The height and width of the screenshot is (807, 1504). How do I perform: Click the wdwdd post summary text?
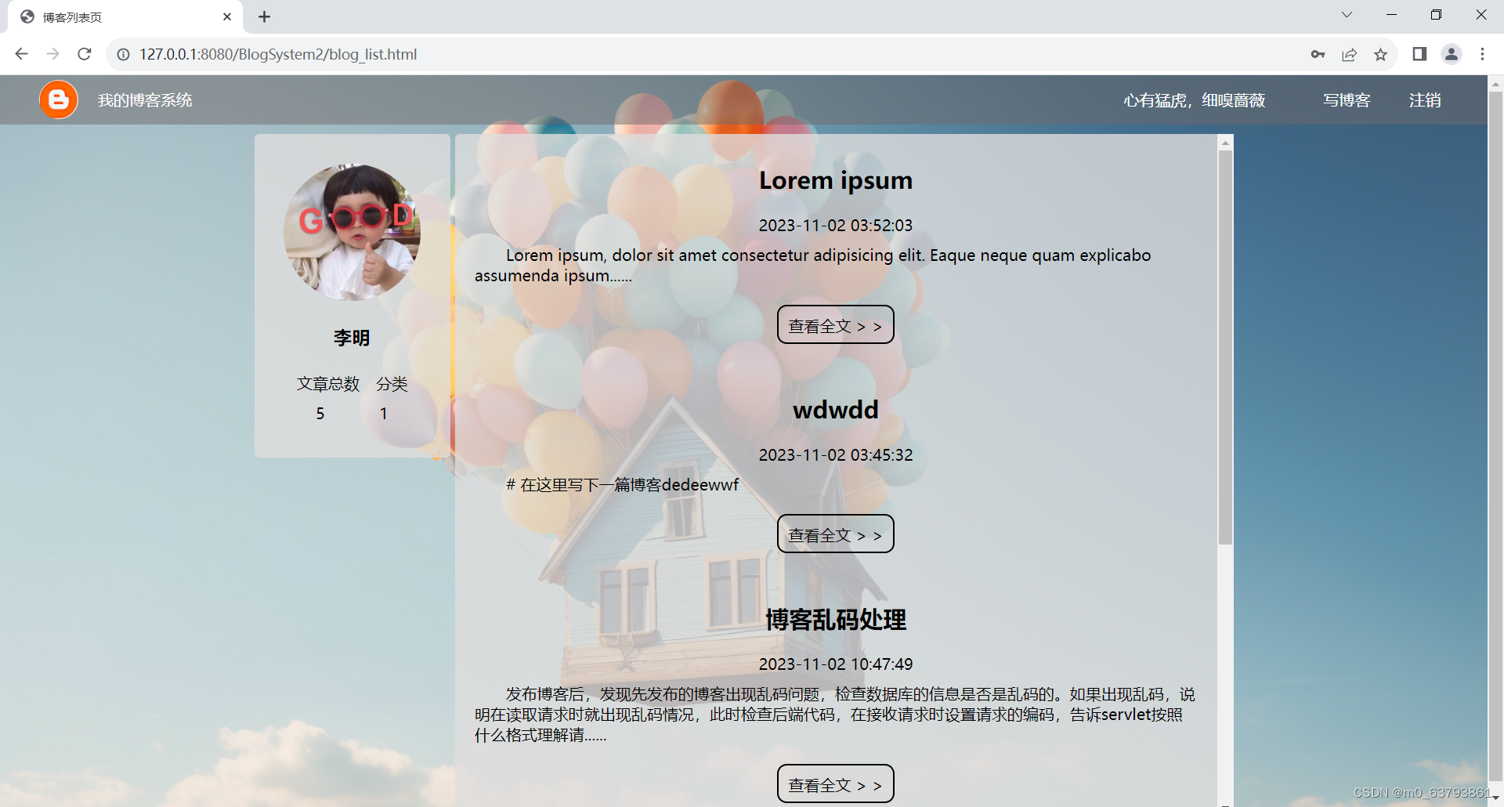click(x=622, y=485)
